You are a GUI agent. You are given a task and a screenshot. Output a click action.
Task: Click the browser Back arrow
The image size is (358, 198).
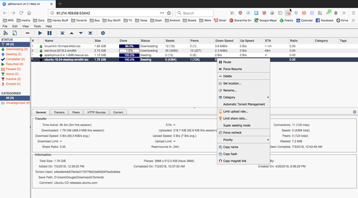pyautogui.click(x=5, y=13)
